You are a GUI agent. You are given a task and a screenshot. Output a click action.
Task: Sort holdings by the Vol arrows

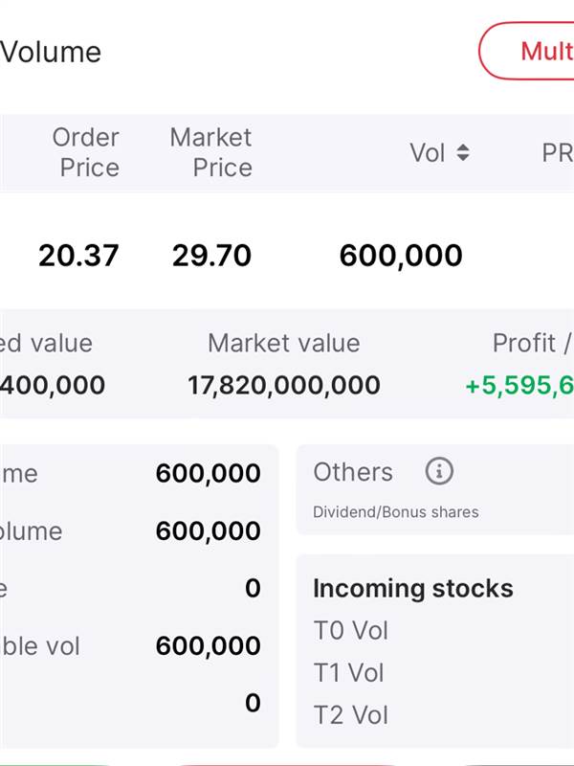463,153
